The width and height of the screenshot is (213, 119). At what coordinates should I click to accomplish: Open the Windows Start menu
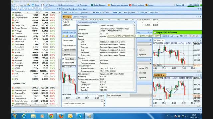coord(15,116)
